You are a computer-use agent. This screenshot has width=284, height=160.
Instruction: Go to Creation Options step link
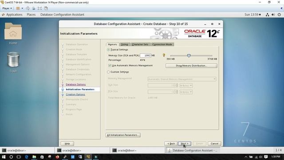pyautogui.click(x=75, y=95)
